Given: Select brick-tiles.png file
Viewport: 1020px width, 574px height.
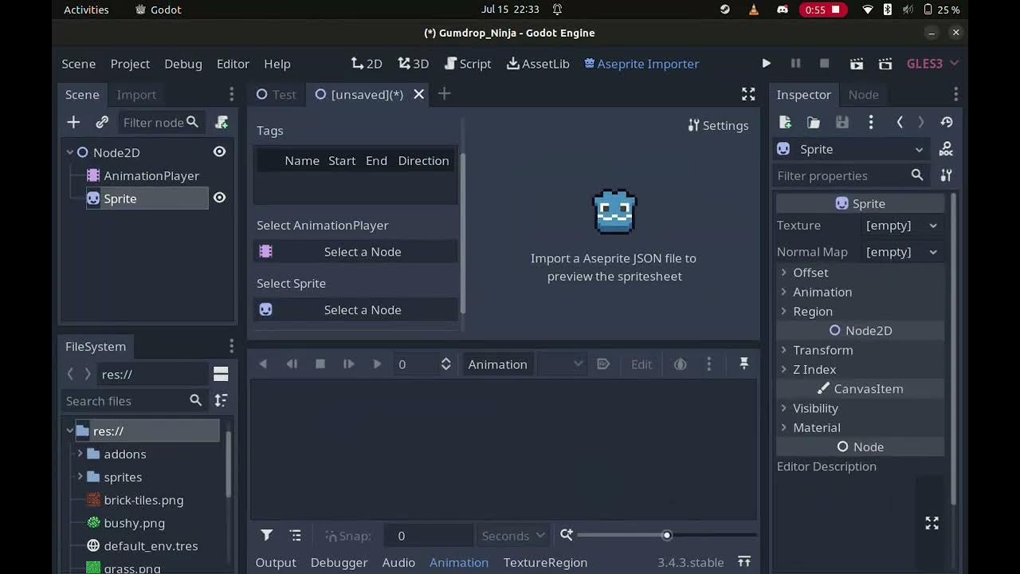Looking at the screenshot, I should 143,500.
